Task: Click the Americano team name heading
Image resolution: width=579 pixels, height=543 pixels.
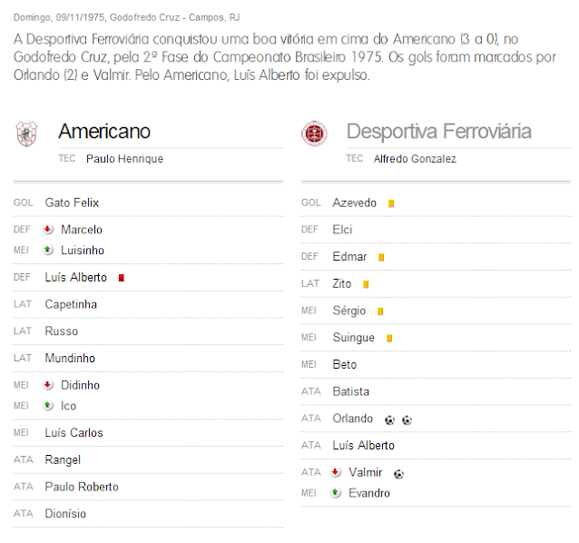Action: (x=104, y=132)
